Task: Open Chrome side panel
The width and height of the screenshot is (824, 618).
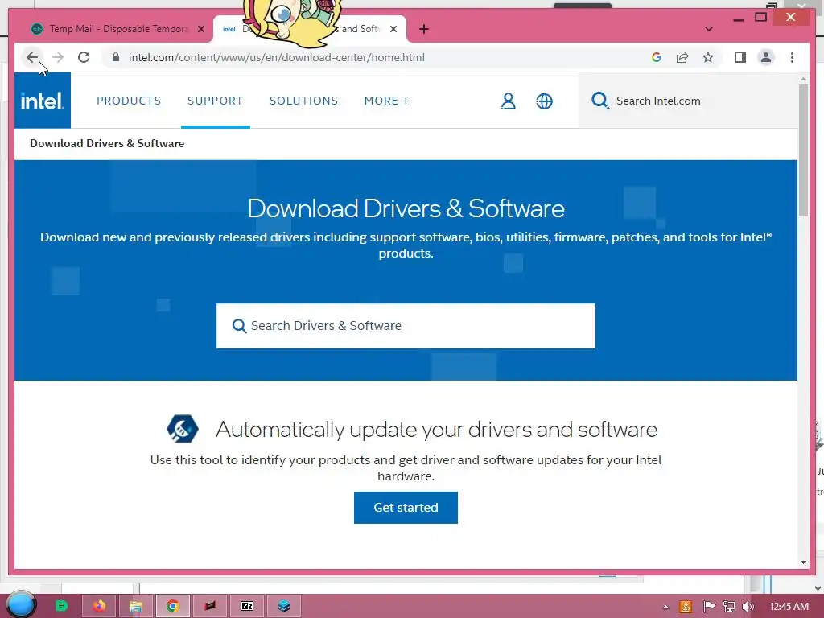Action: 740,57
